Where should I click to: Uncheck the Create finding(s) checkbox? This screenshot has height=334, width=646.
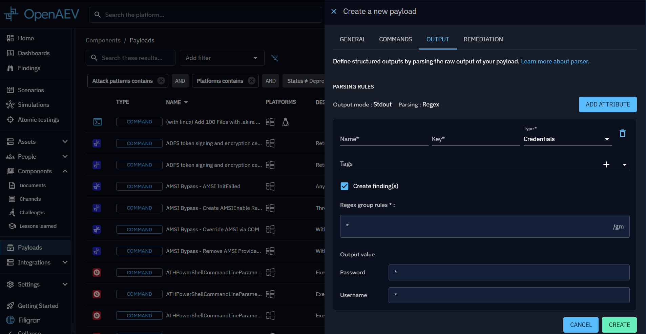[345, 186]
